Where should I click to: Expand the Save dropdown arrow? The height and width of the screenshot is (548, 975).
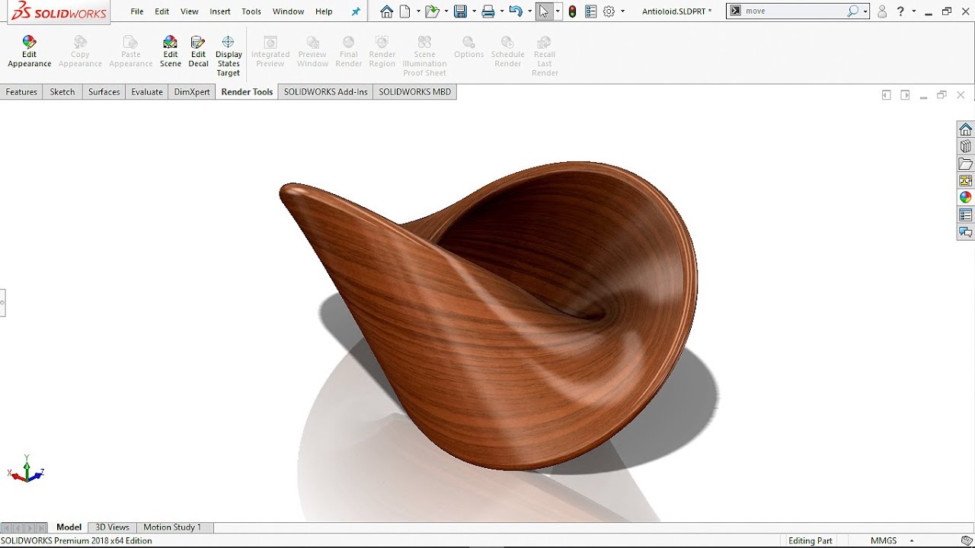pos(474,11)
